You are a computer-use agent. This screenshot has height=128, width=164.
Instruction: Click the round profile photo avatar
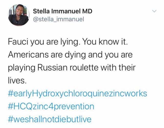[x=18, y=15]
